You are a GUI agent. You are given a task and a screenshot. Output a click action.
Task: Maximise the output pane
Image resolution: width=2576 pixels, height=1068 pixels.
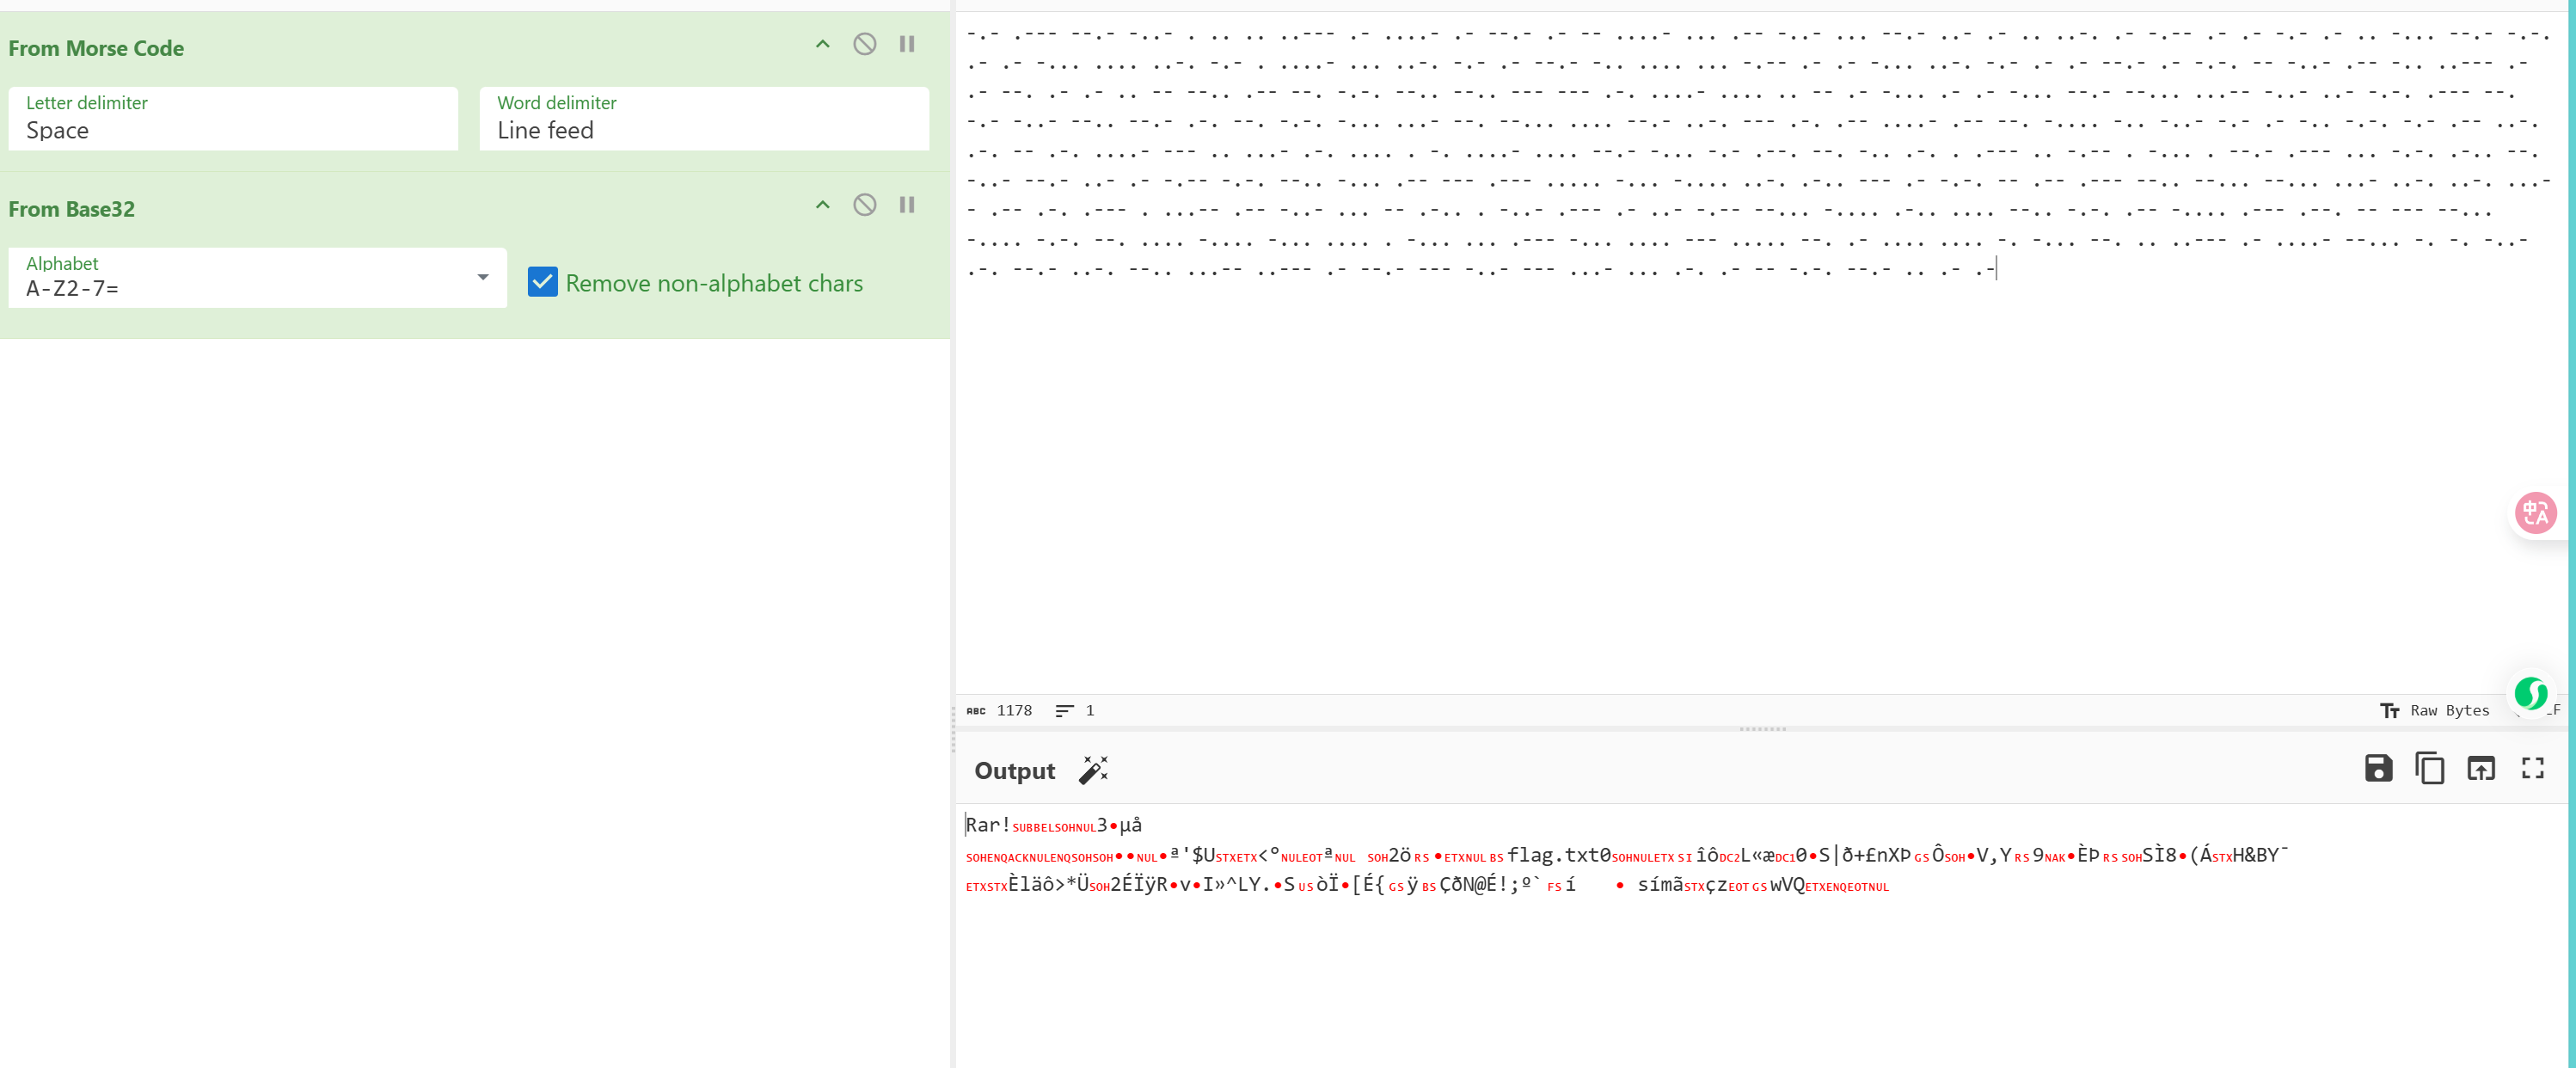2532,768
